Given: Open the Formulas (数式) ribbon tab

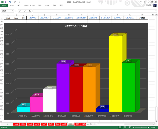Looking at the screenshot, I should tap(40, 5).
